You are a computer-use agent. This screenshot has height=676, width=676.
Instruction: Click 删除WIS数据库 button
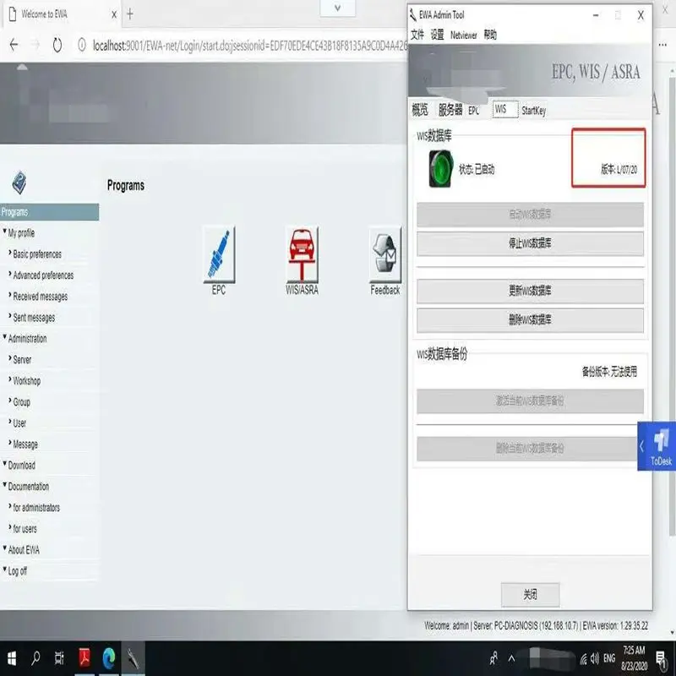[530, 320]
